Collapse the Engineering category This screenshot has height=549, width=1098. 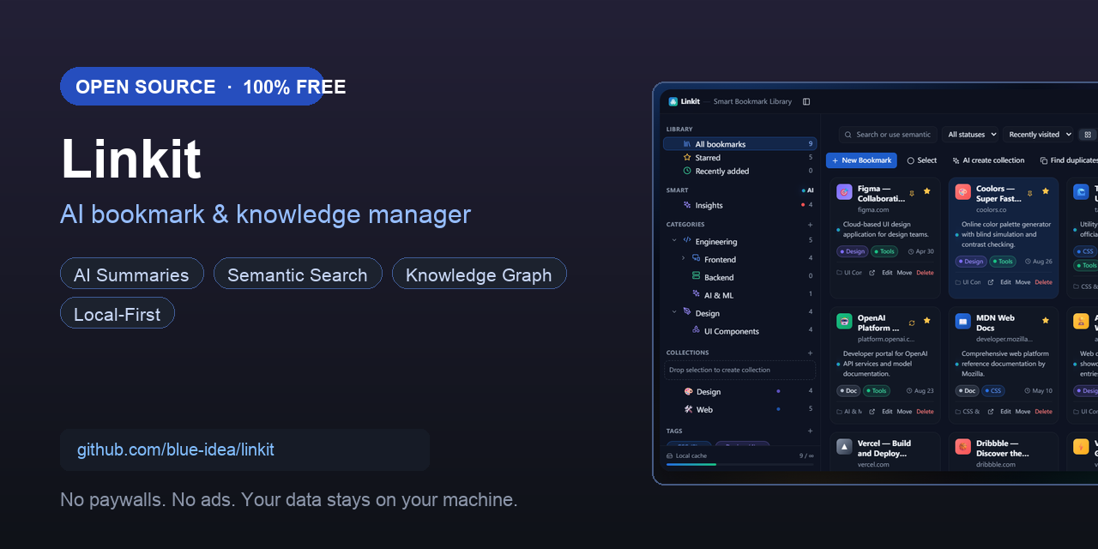[x=674, y=241]
